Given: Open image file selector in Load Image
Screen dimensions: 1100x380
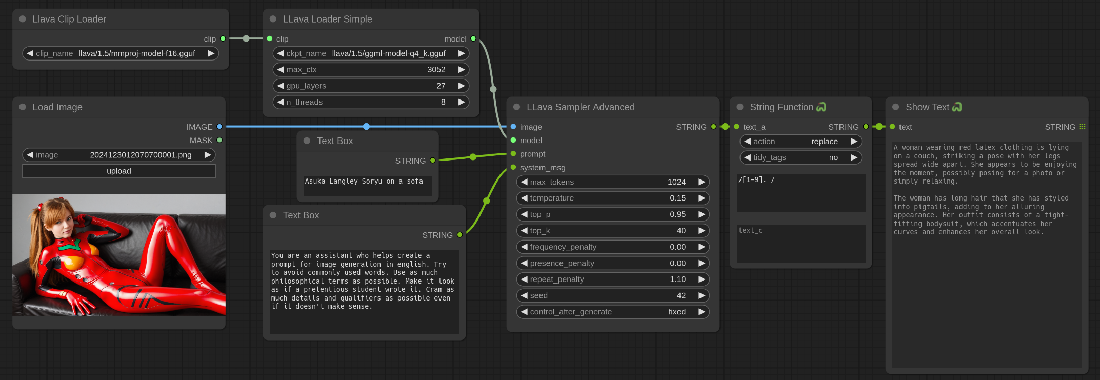Looking at the screenshot, I should coord(119,155).
